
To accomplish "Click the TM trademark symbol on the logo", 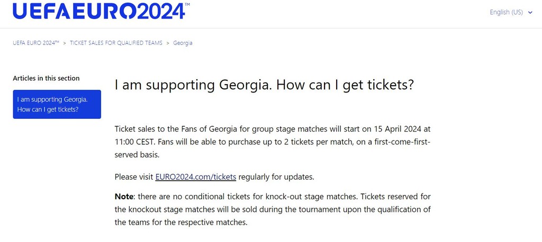I will pyautogui.click(x=187, y=4).
